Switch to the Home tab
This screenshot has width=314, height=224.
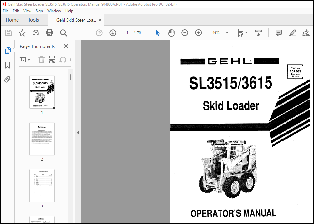(12, 20)
